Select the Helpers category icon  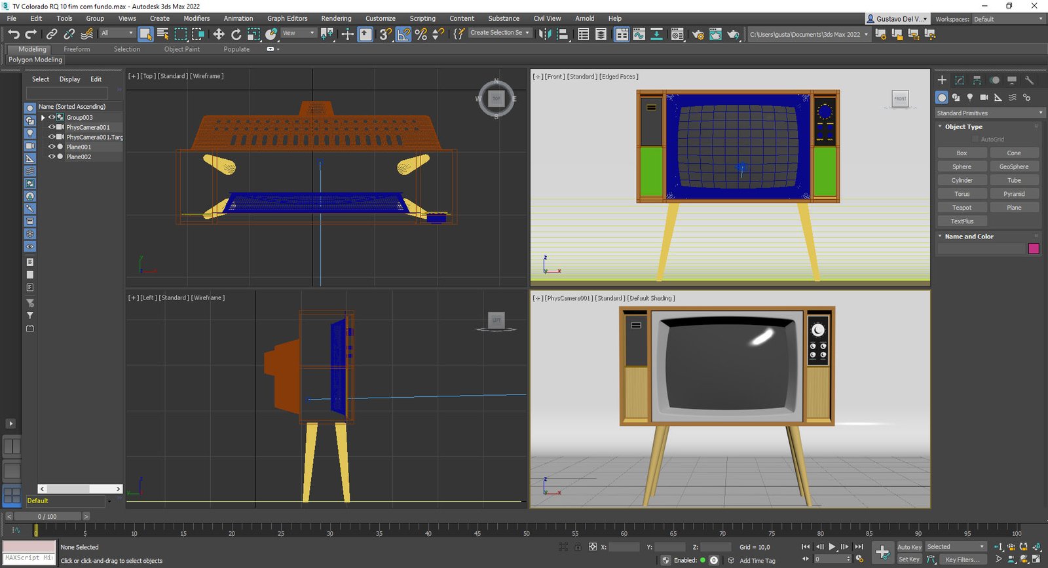998,98
